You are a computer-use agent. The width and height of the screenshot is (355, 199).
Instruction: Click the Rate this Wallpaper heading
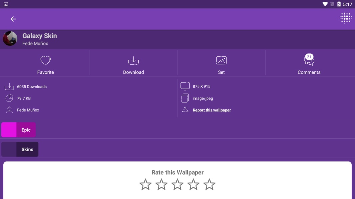[x=178, y=172]
